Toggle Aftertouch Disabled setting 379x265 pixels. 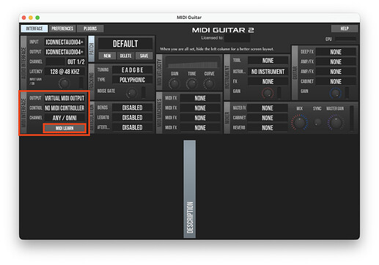132,127
